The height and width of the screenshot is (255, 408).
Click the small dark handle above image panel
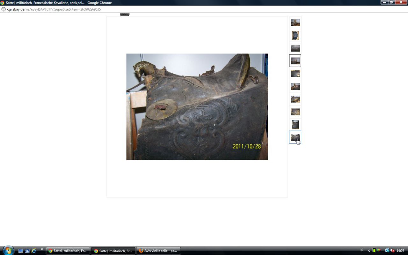coord(125,14)
